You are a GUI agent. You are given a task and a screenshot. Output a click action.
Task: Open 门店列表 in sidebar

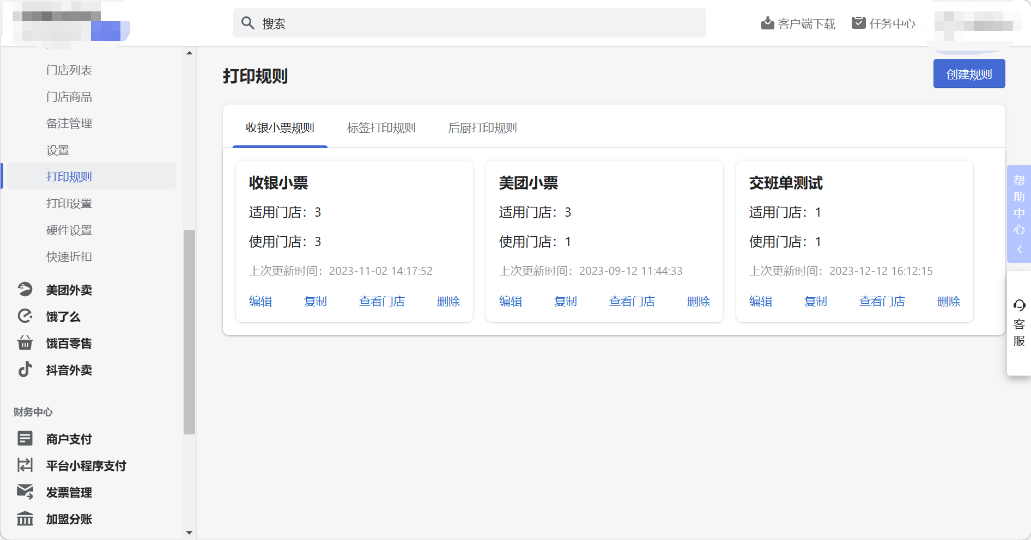[x=69, y=70]
